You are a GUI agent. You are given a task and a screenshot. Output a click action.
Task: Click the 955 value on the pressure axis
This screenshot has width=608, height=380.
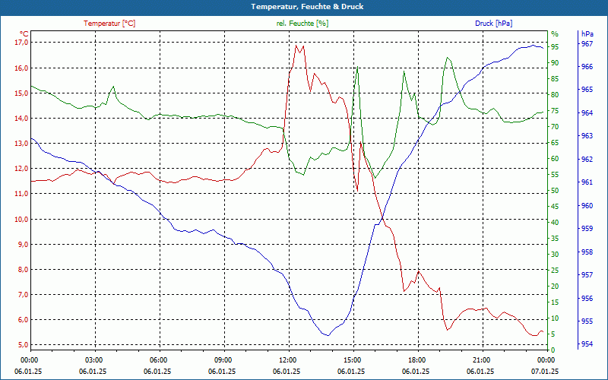[x=587, y=321]
